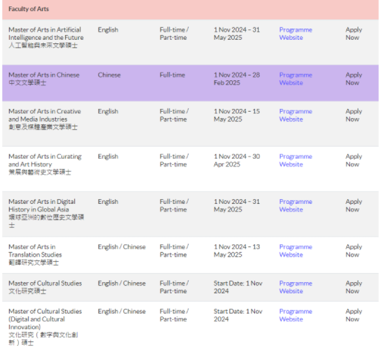Viewport: 383px width, 352px height.
Task: Open Programme Website for Master of Cultural Studies
Action: point(296,287)
